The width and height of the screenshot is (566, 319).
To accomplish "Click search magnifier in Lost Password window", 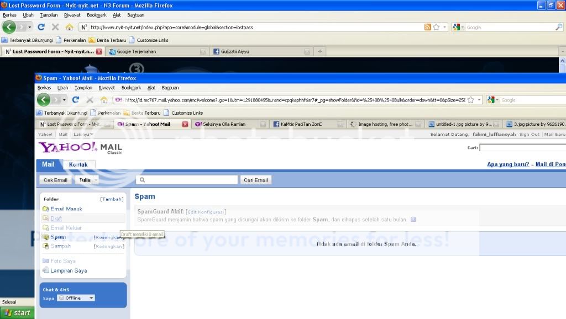I will click(x=559, y=27).
